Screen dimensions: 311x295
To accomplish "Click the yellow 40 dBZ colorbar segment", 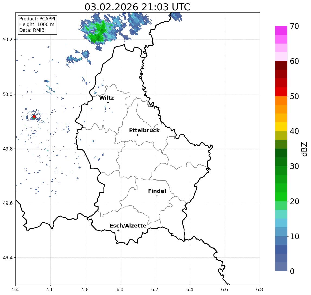I will [x=281, y=127].
